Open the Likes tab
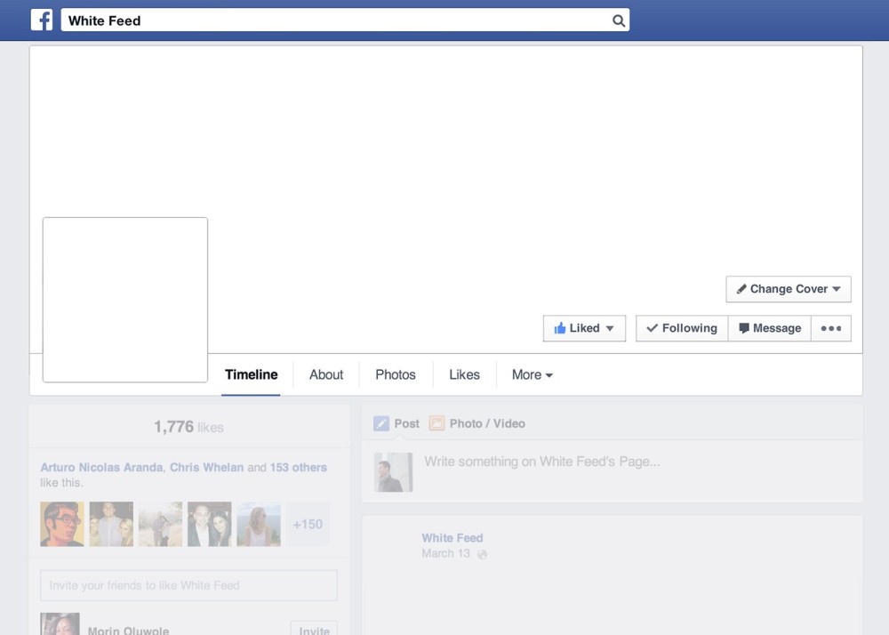The height and width of the screenshot is (635, 889). tap(464, 374)
